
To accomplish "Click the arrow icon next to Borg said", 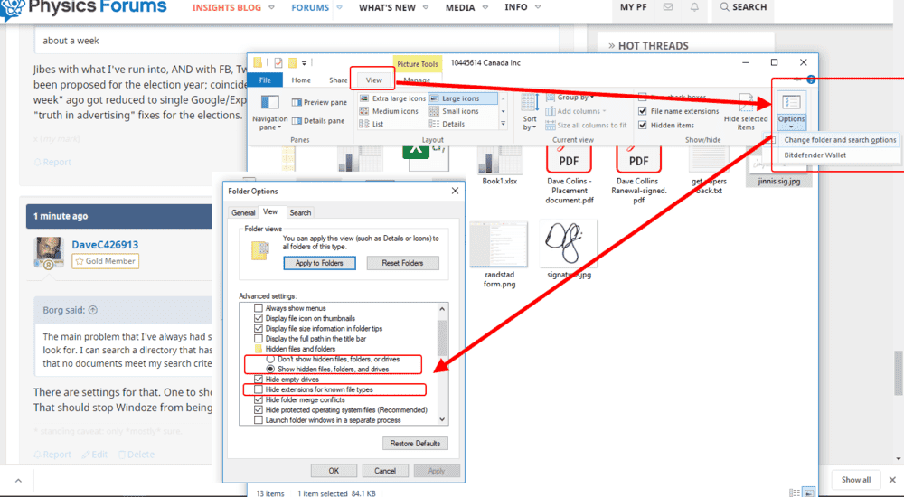I will (93, 310).
